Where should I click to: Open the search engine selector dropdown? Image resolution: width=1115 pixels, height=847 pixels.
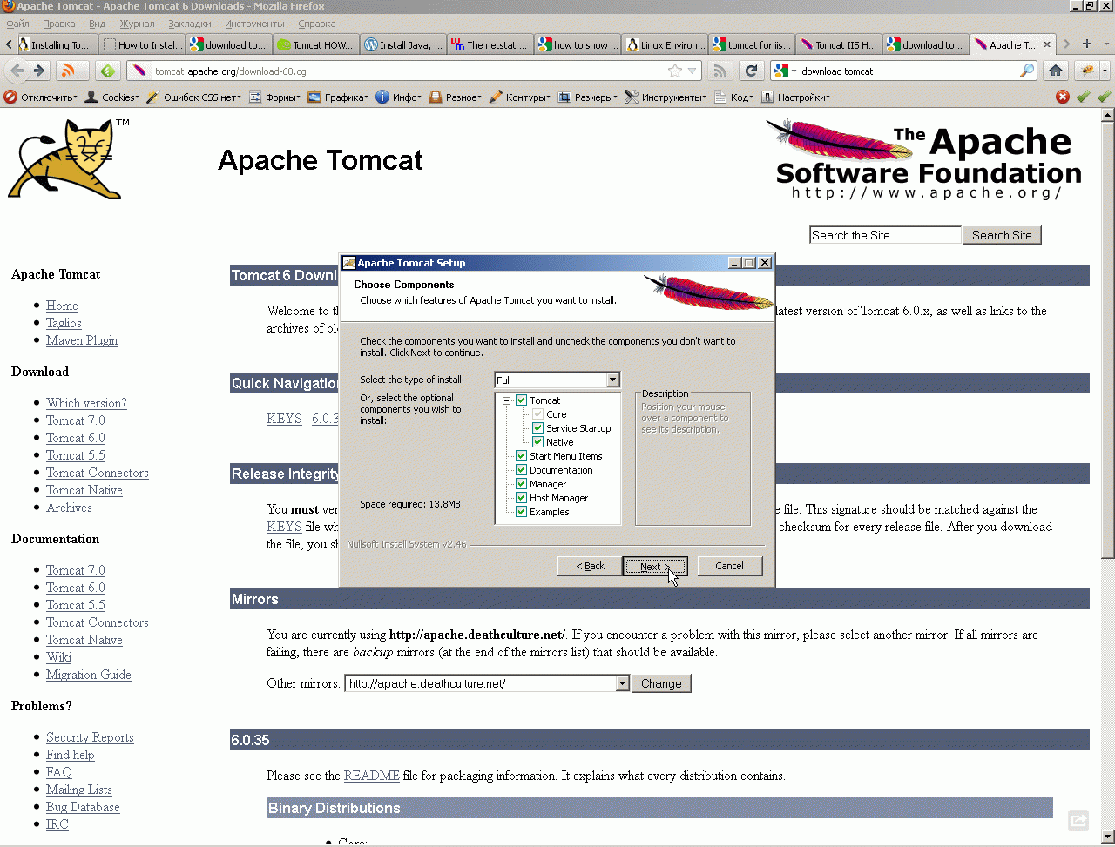tap(784, 71)
